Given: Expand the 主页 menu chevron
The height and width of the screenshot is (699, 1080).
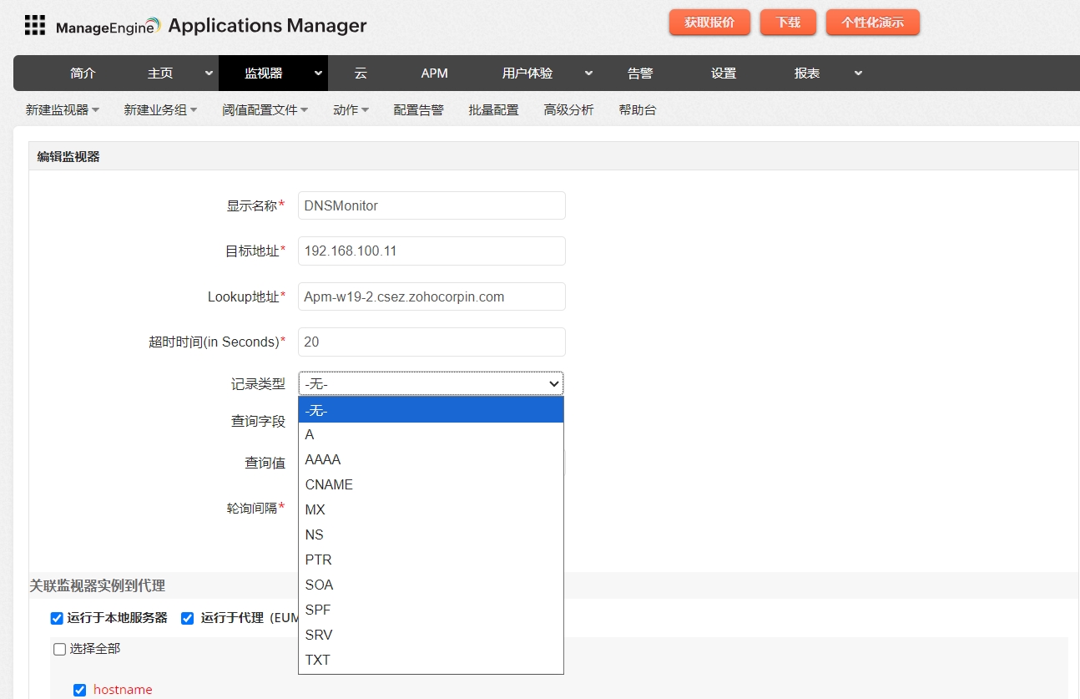Looking at the screenshot, I should pyautogui.click(x=209, y=73).
